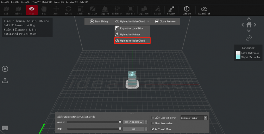This screenshot has width=264, height=134.
Task: Enable Show Retraction checkbox
Action: point(153,123)
